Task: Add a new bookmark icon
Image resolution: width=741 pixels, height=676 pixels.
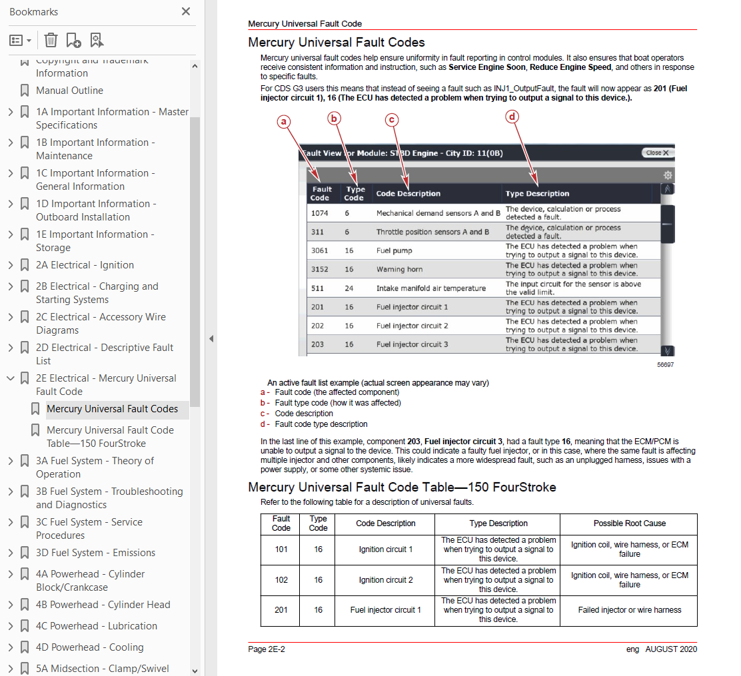Action: coord(73,40)
